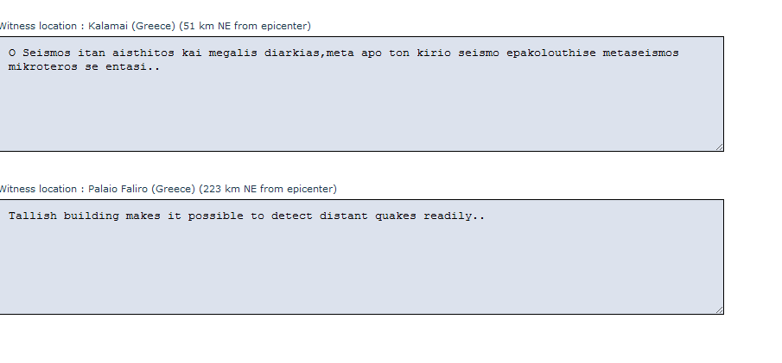Screen dimensions: 782x363
Task: Grab the Kalamai text area resize handle
Action: (x=719, y=147)
